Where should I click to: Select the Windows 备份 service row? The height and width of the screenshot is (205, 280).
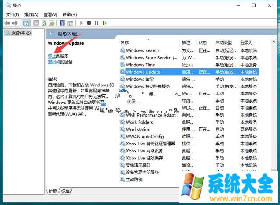(189, 79)
